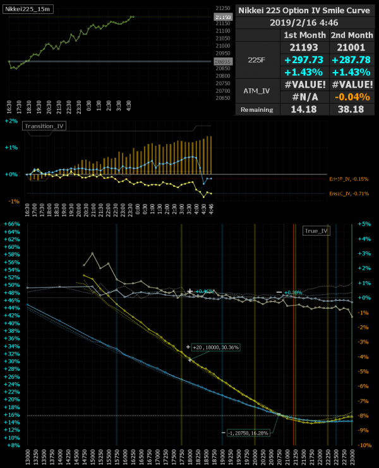Select the 4:46 time label on Transition_IV axis

211,209
